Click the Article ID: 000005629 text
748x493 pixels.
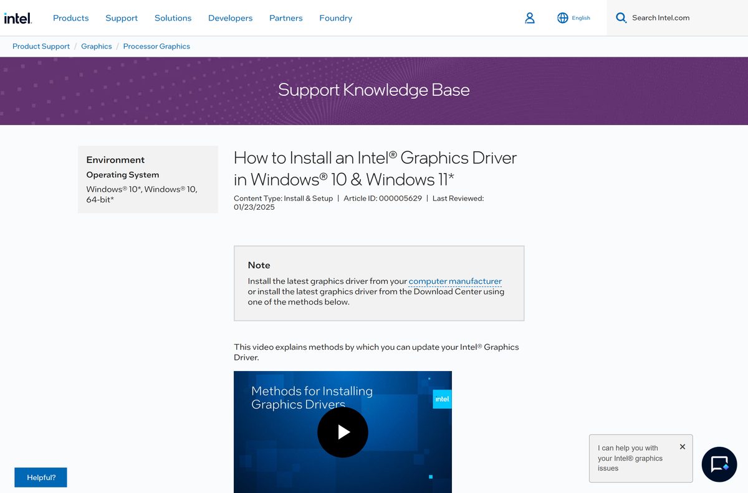coord(383,199)
